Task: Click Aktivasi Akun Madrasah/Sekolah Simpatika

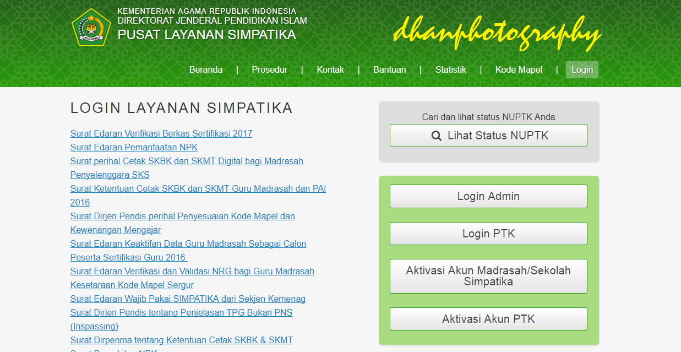Action: [x=488, y=276]
